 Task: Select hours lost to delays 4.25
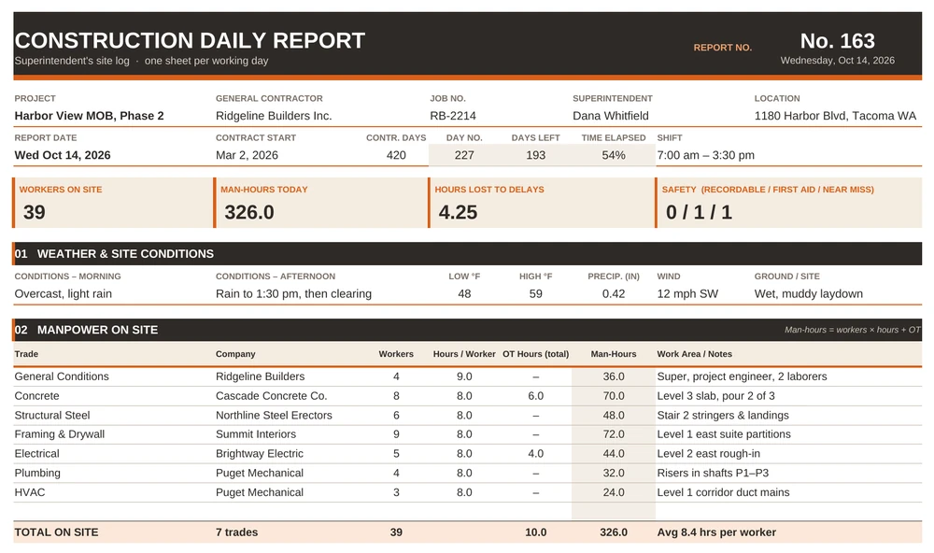pyautogui.click(x=458, y=212)
